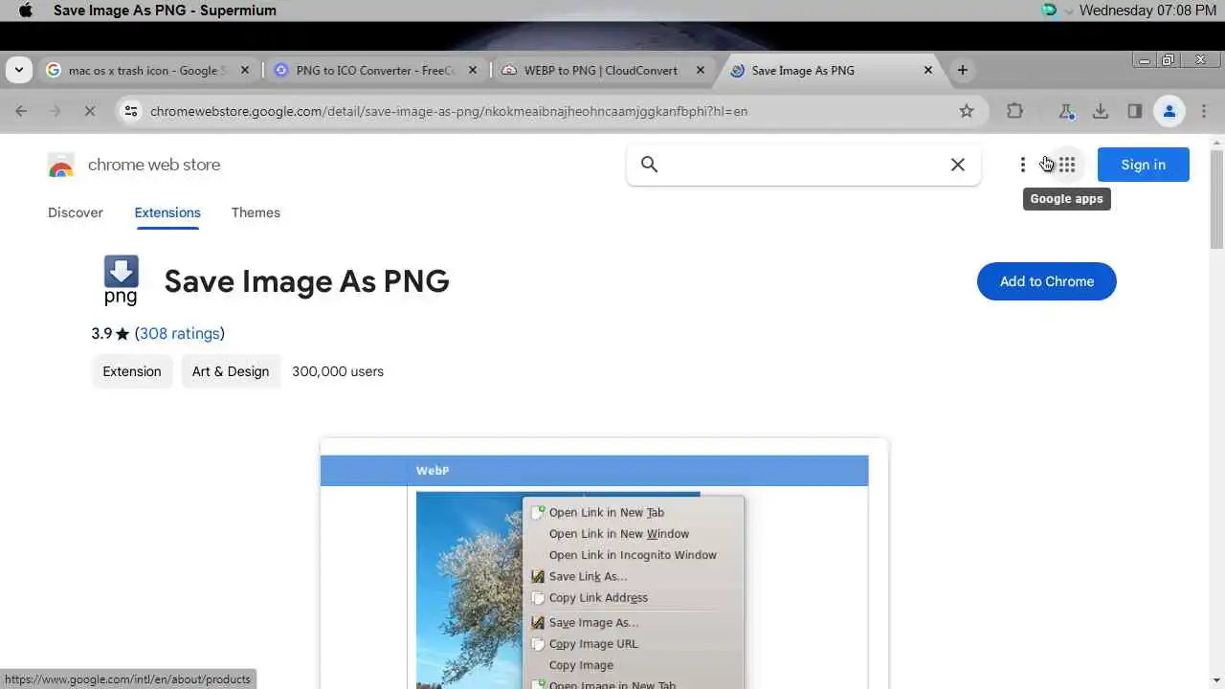Click the extension screenshot preview
The width and height of the screenshot is (1225, 689).
coord(604,564)
